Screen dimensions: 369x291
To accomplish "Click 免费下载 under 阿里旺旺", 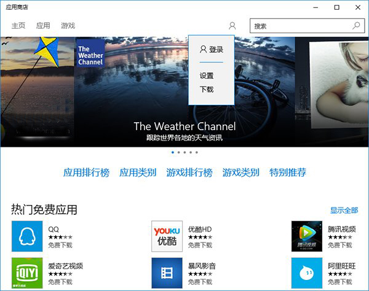I will pos(340,282).
